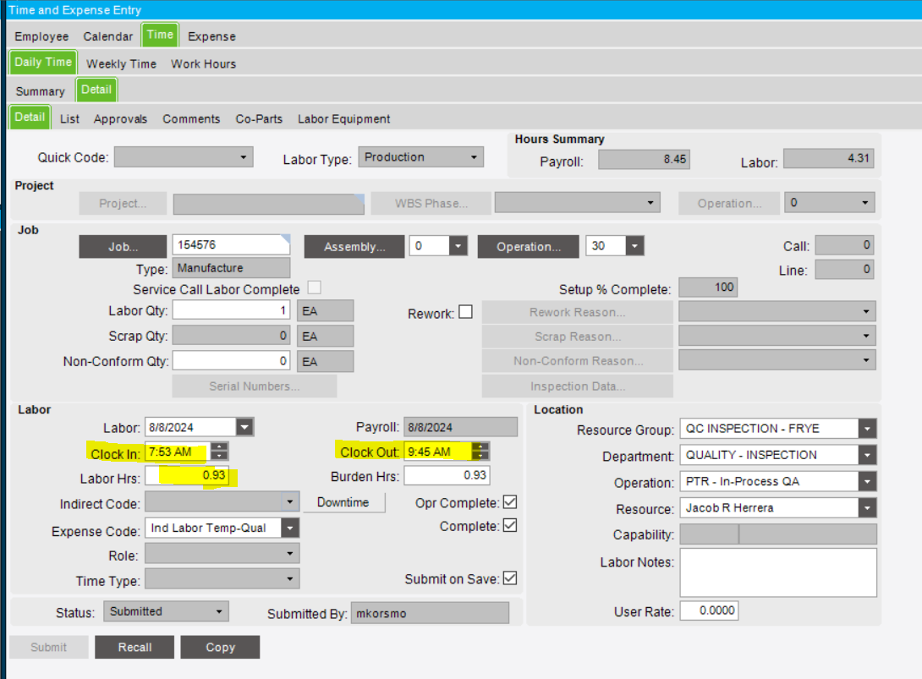
Task: Click the Recall button
Action: point(134,647)
